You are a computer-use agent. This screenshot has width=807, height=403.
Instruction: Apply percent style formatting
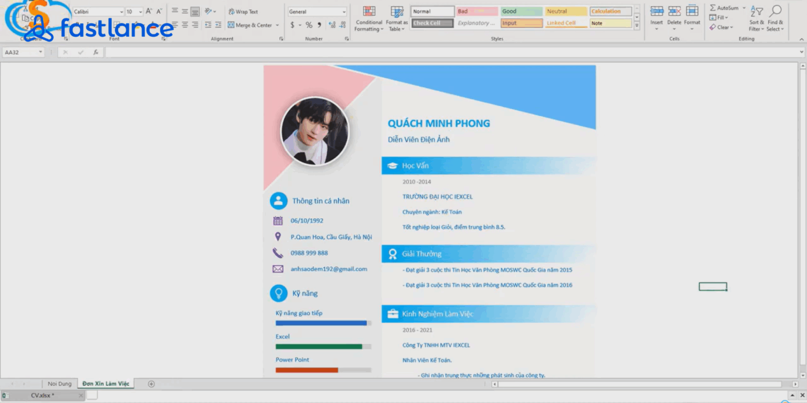tap(308, 25)
